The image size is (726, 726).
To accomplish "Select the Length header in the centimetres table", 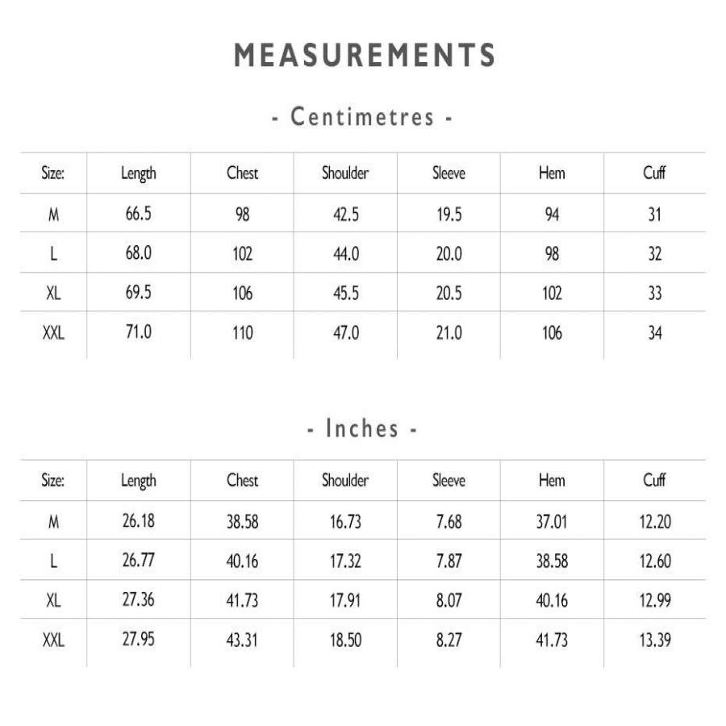I will [x=139, y=173].
